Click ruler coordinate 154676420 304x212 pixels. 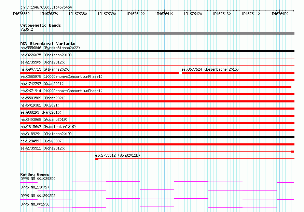(x=193, y=14)
